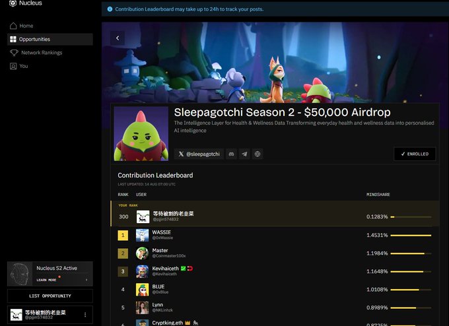Click the You profile icon

[x=13, y=66]
